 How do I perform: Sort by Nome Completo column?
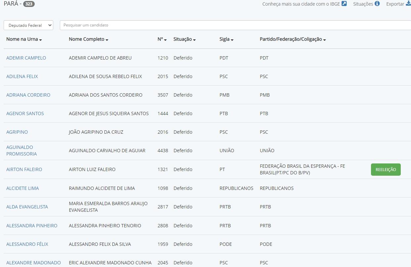(88, 39)
